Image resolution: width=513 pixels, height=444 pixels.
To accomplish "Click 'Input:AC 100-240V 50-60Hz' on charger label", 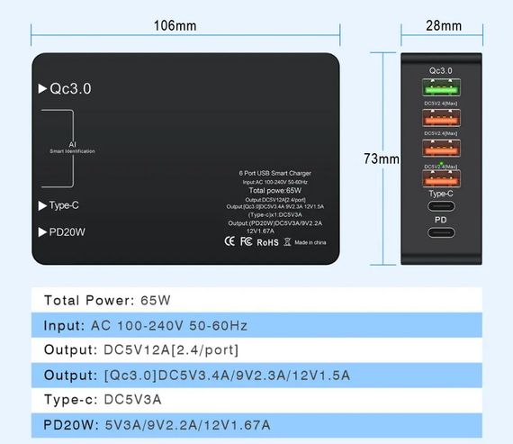I will 274,182.
